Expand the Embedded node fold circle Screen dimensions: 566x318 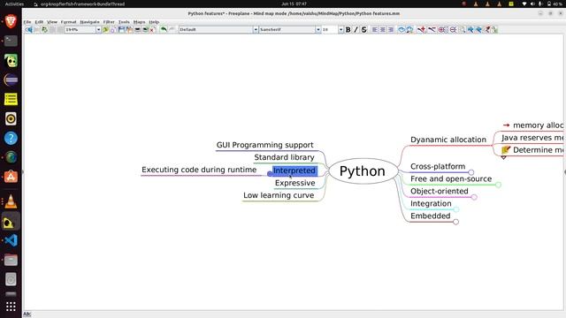(456, 222)
